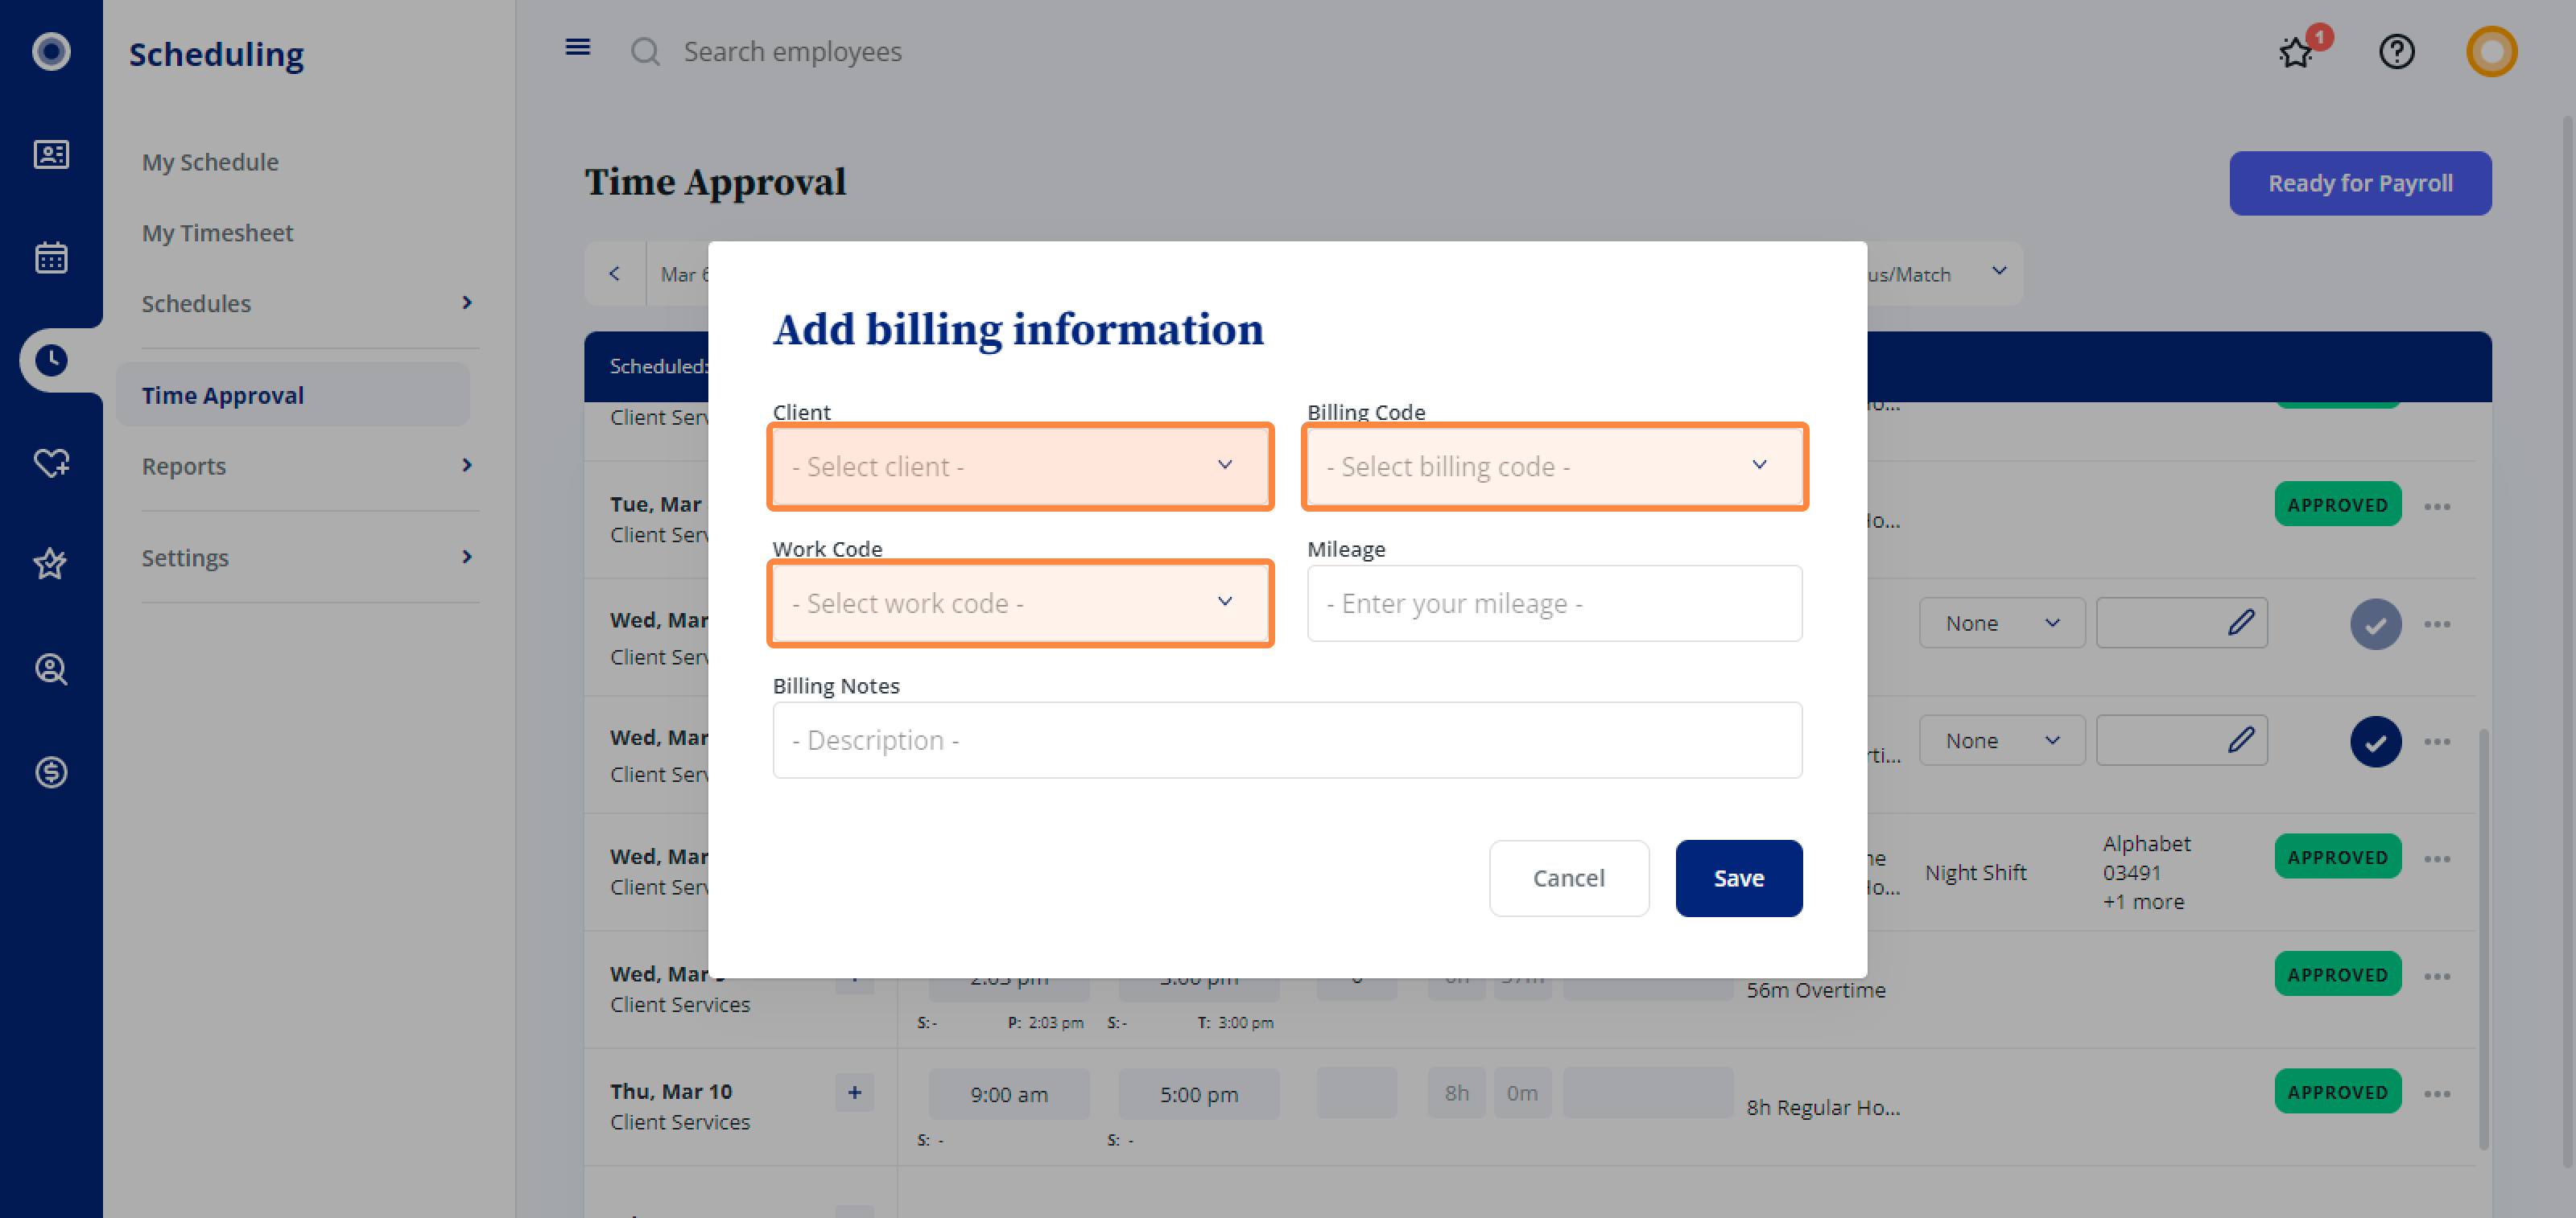Click the app logo circle icon

[51, 51]
